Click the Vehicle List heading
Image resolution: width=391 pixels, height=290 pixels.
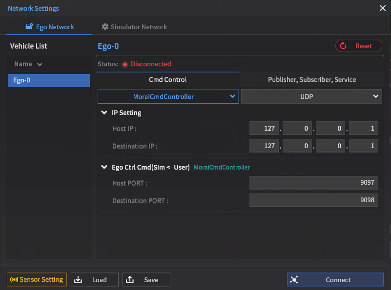28,46
